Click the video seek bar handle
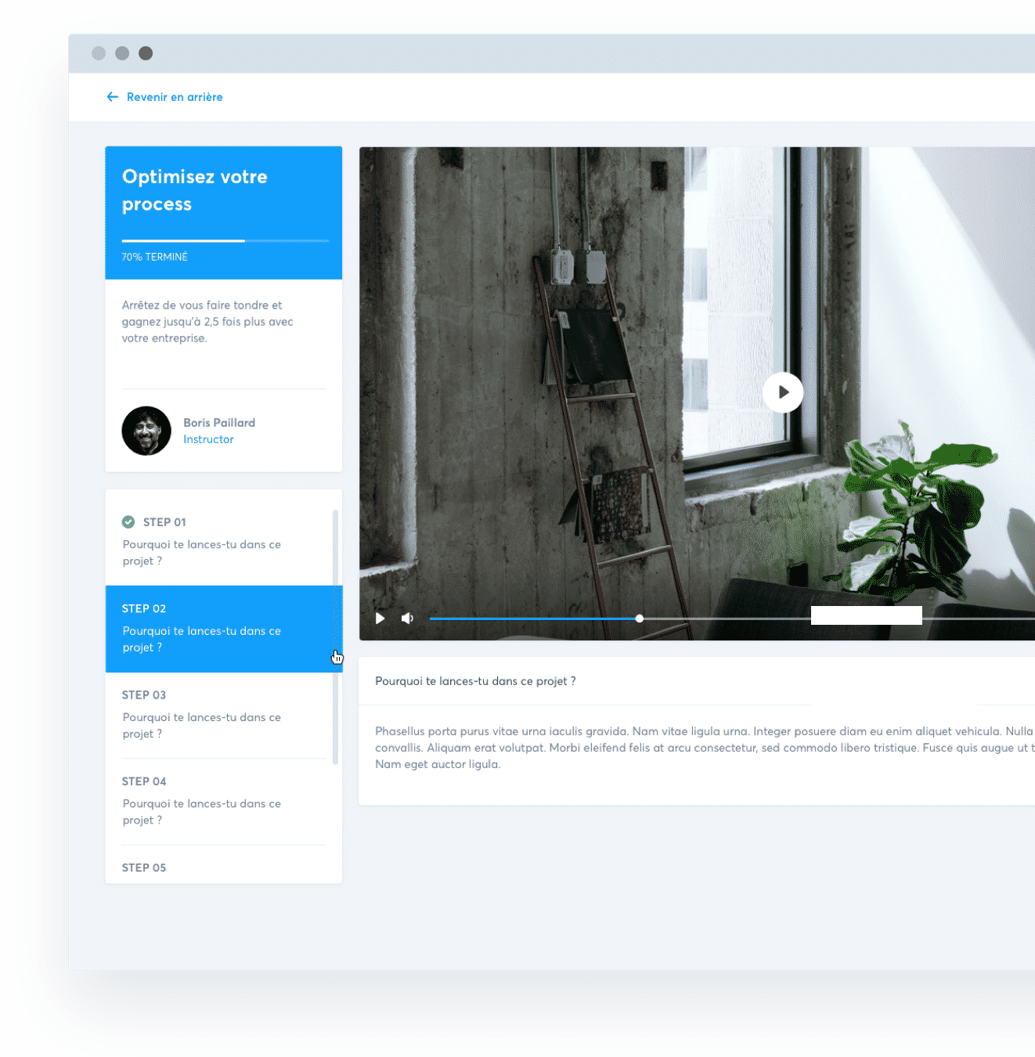Image resolution: width=1035 pixels, height=1057 pixels. tap(640, 619)
